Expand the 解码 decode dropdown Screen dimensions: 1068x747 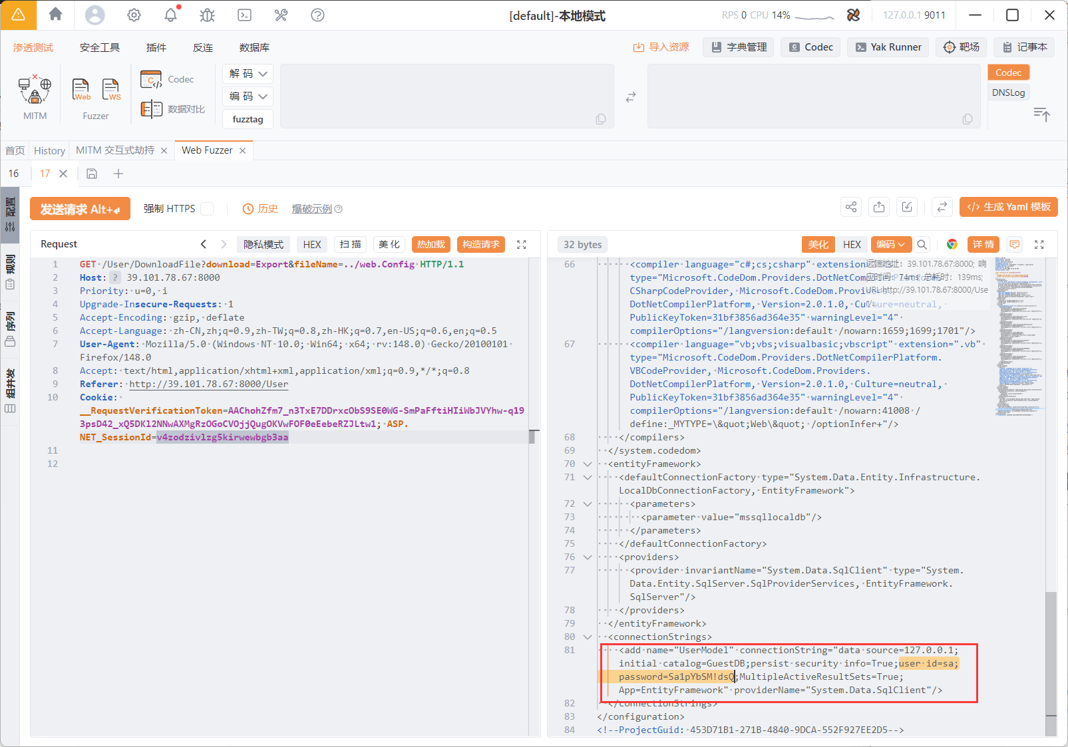(x=248, y=73)
